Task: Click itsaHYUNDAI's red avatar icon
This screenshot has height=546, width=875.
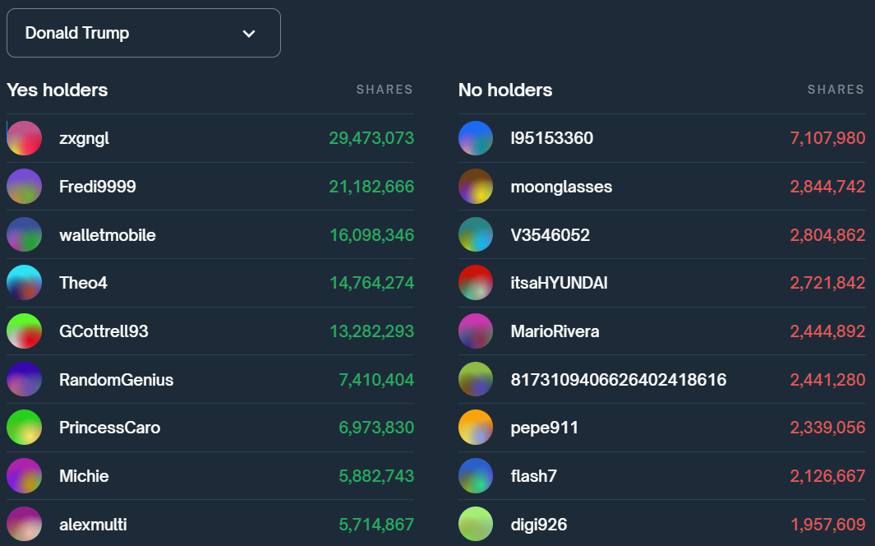Action: (476, 283)
